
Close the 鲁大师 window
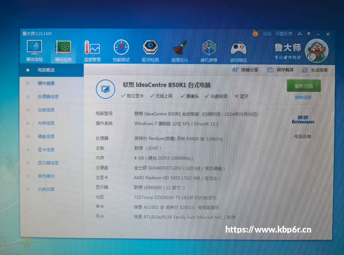[x=328, y=34]
